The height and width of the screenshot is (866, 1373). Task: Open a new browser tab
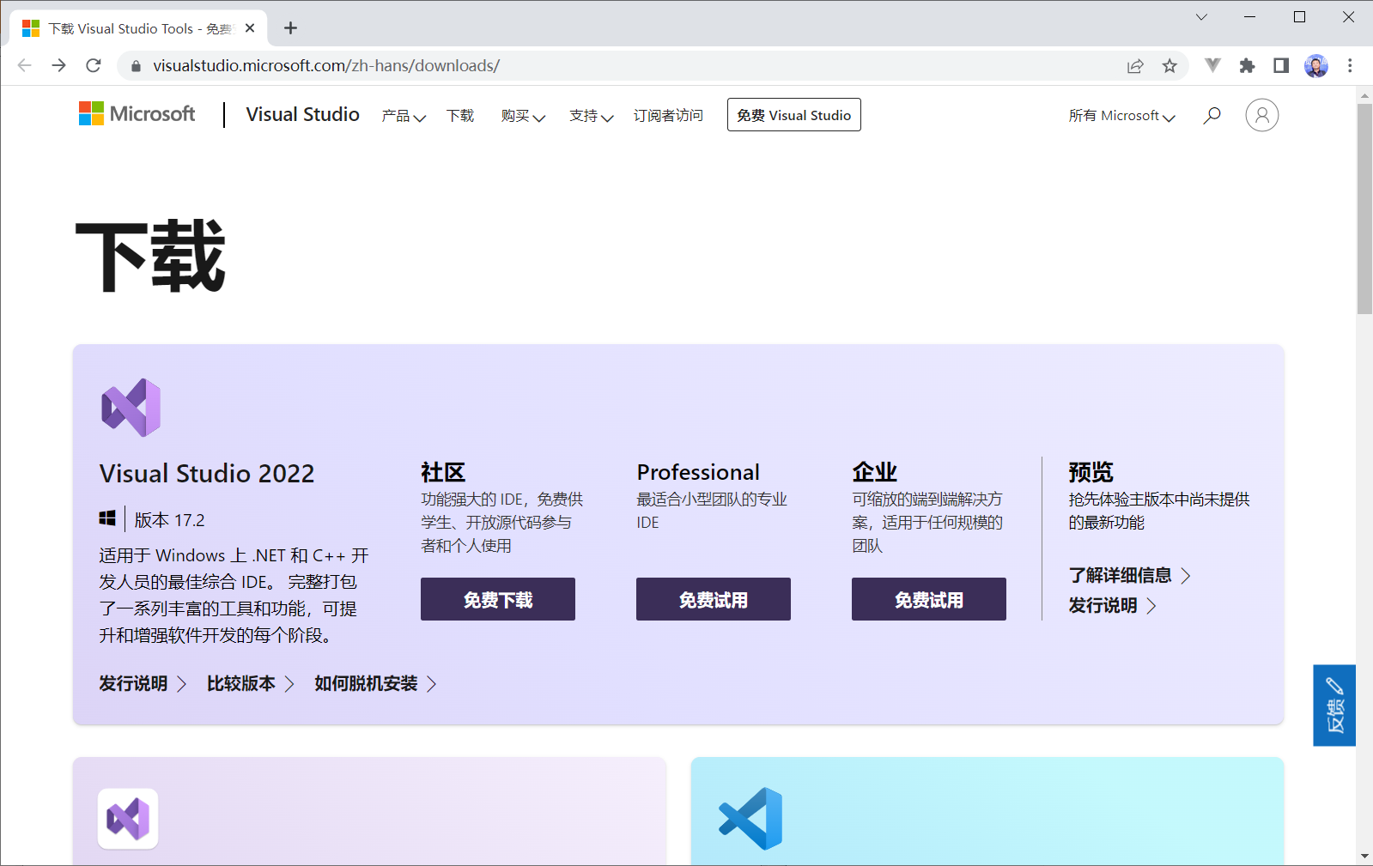(291, 28)
